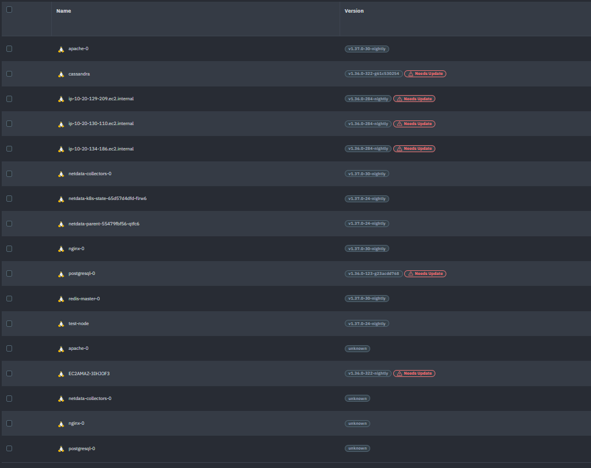591x468 pixels.
Task: Check the box for the nginx-0 row
Action: (9, 248)
